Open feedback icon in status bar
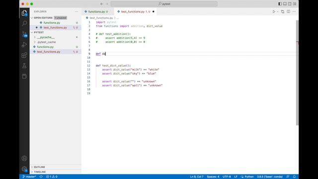The height and width of the screenshot is (179, 318). point(288,177)
